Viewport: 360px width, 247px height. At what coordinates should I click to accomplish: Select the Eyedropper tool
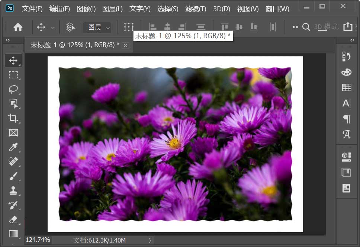13,147
